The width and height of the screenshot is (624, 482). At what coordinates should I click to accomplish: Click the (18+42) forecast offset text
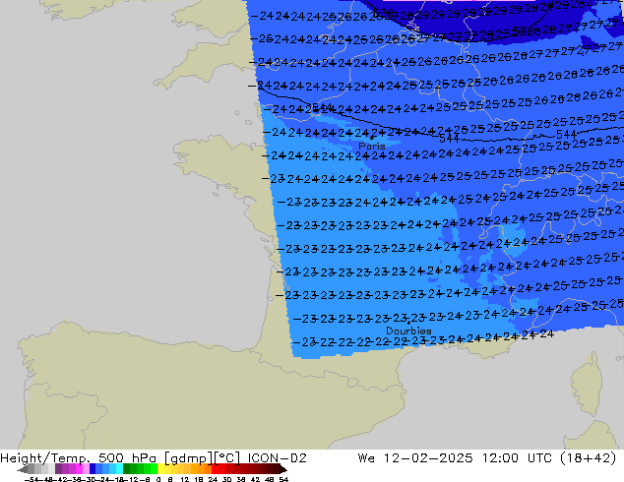589,458
